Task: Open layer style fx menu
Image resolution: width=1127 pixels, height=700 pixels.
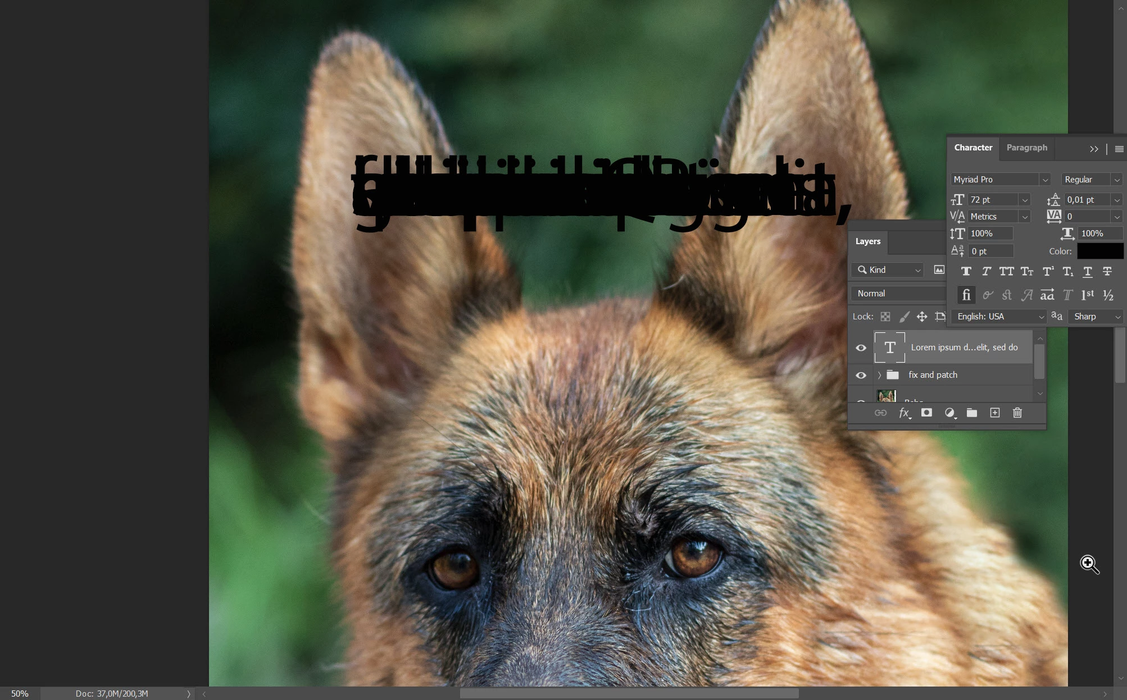Action: [x=904, y=413]
